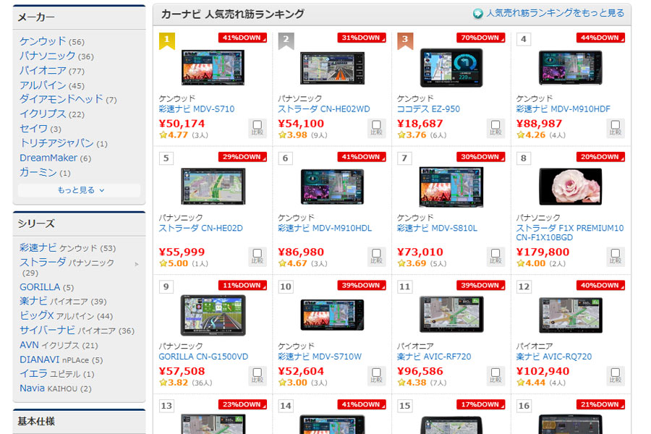Click the 11%DOWN badge on GORILLA CN-G1500VD
This screenshot has width=651, height=434.
pyautogui.click(x=242, y=285)
